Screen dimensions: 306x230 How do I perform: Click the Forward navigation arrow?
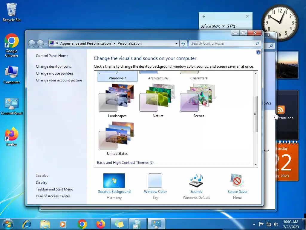pyautogui.click(x=40, y=43)
